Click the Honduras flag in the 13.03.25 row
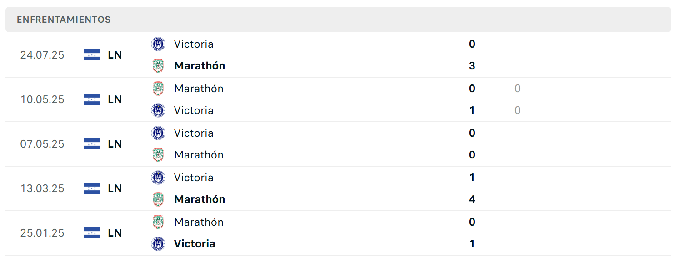The width and height of the screenshot is (679, 262). tap(92, 188)
